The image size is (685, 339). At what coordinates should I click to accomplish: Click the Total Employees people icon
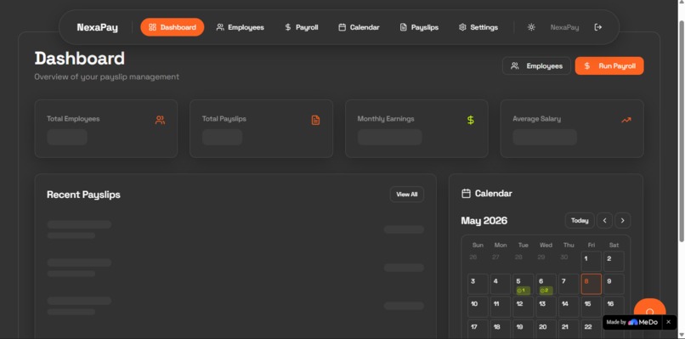click(x=160, y=120)
